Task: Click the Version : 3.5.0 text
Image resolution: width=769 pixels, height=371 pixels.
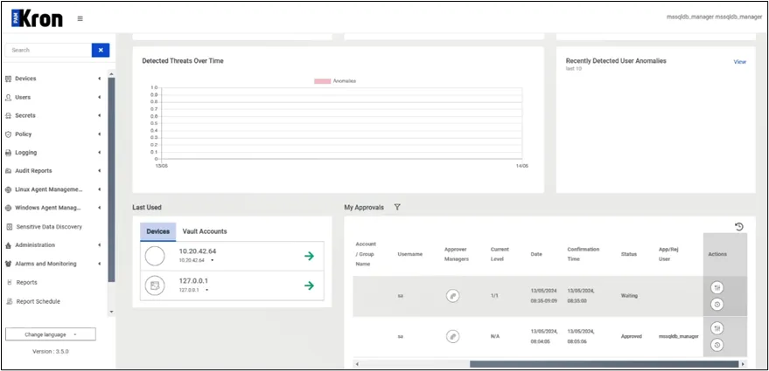Action: [51, 352]
